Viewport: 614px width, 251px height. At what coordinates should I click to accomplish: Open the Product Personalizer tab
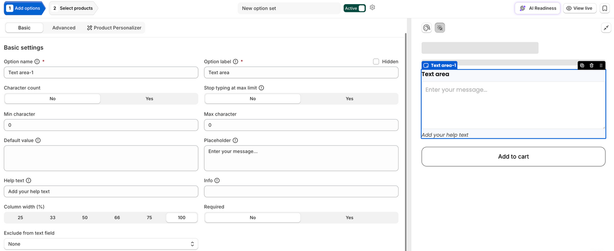(x=114, y=28)
